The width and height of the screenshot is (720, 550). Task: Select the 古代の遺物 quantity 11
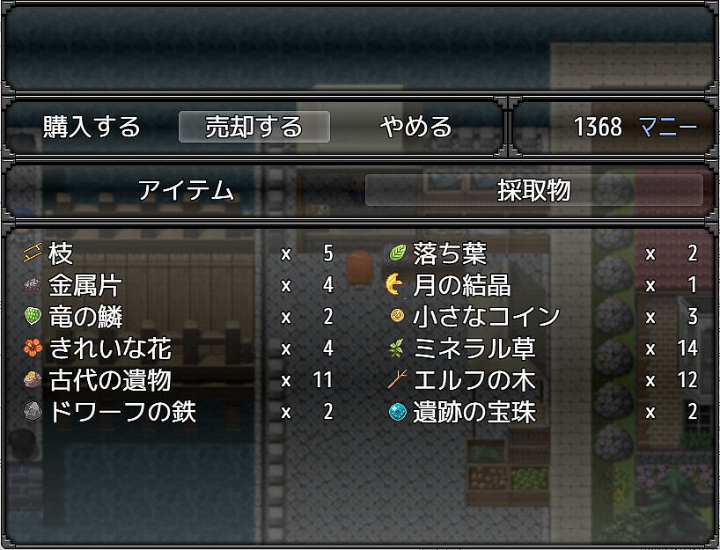click(x=322, y=380)
